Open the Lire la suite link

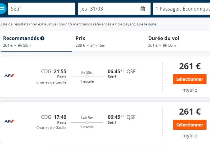click(147, 24)
